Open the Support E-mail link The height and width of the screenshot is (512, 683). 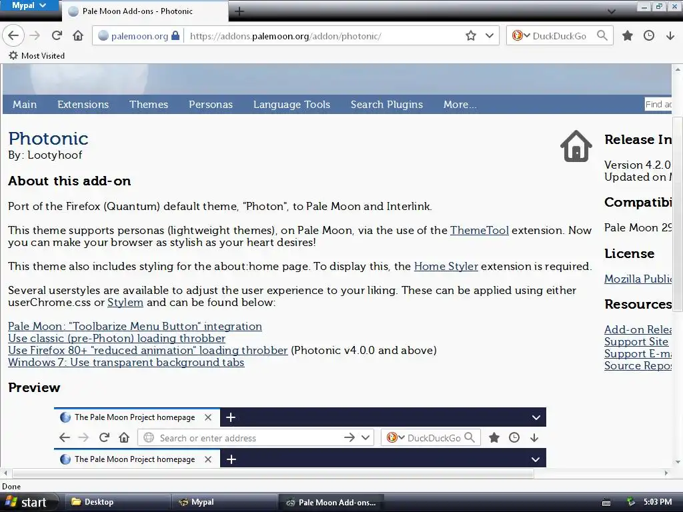[x=638, y=354]
